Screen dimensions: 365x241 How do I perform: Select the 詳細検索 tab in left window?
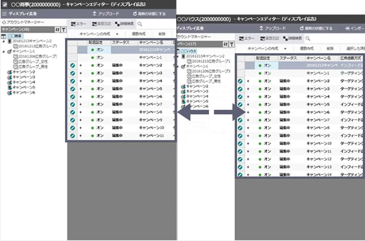(124, 24)
